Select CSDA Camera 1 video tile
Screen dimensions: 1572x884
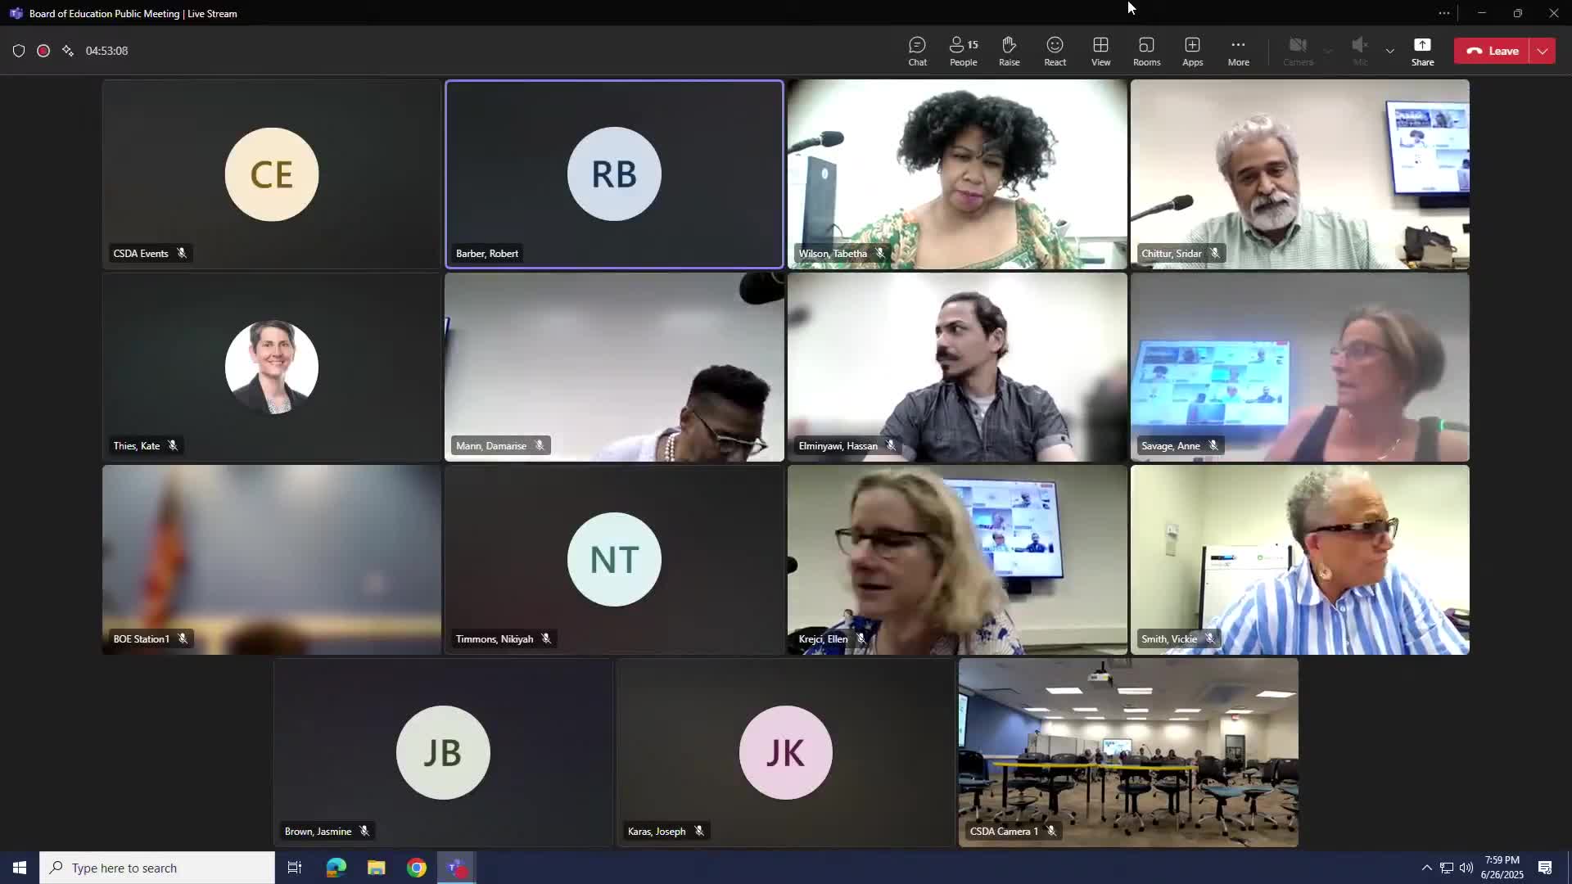1128,751
